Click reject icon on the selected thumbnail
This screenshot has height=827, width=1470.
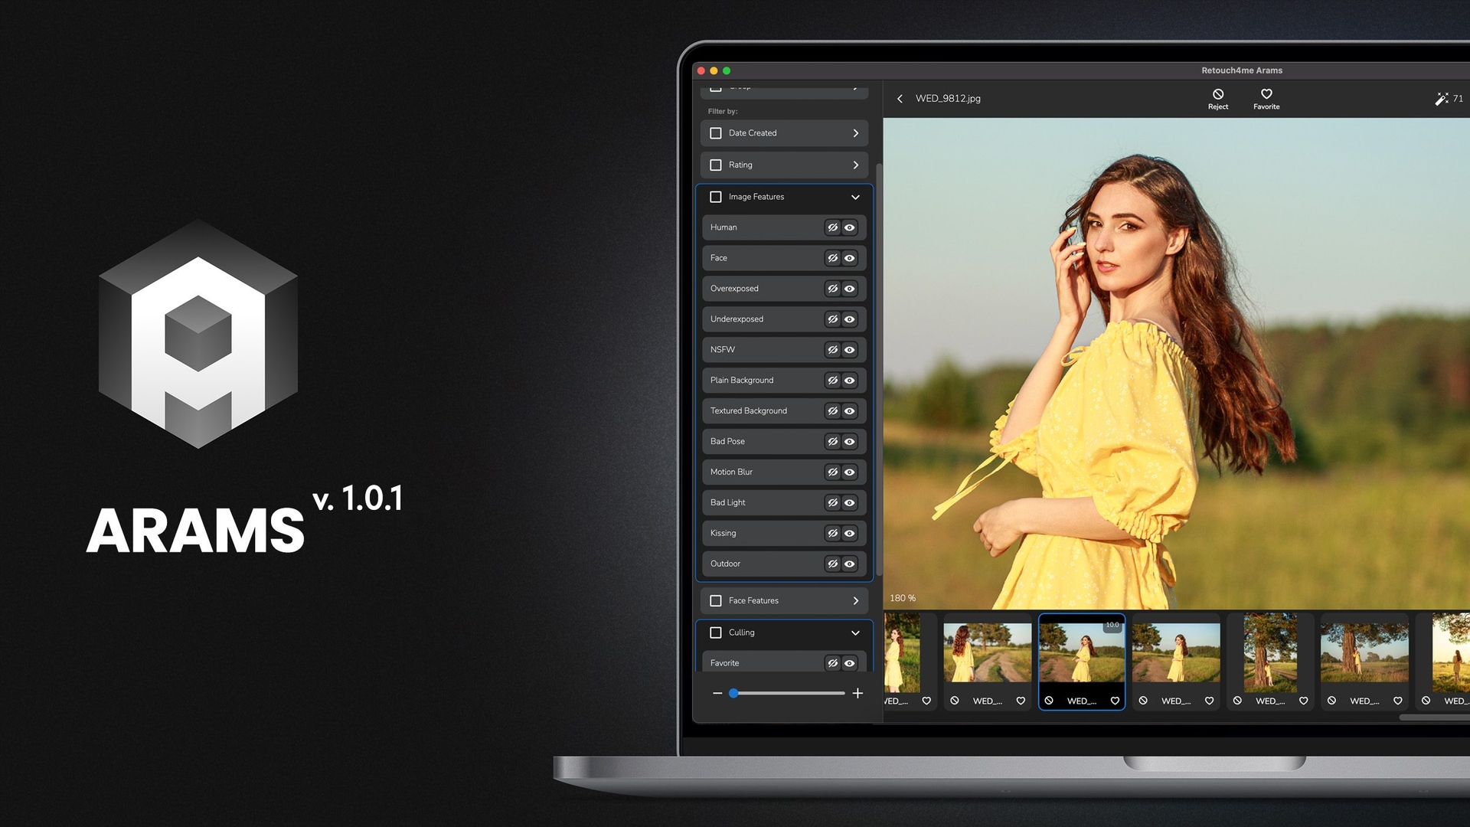(x=1049, y=701)
